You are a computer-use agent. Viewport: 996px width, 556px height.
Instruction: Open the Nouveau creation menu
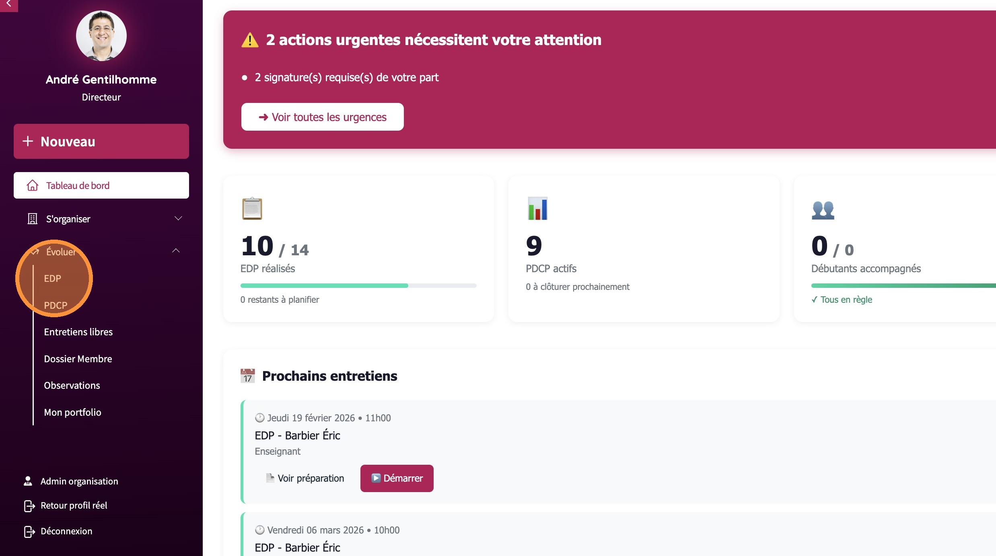[x=101, y=142]
